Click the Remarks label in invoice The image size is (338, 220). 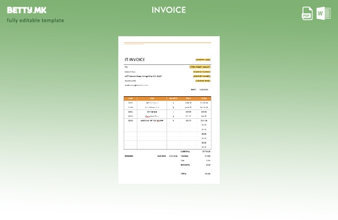(x=129, y=156)
